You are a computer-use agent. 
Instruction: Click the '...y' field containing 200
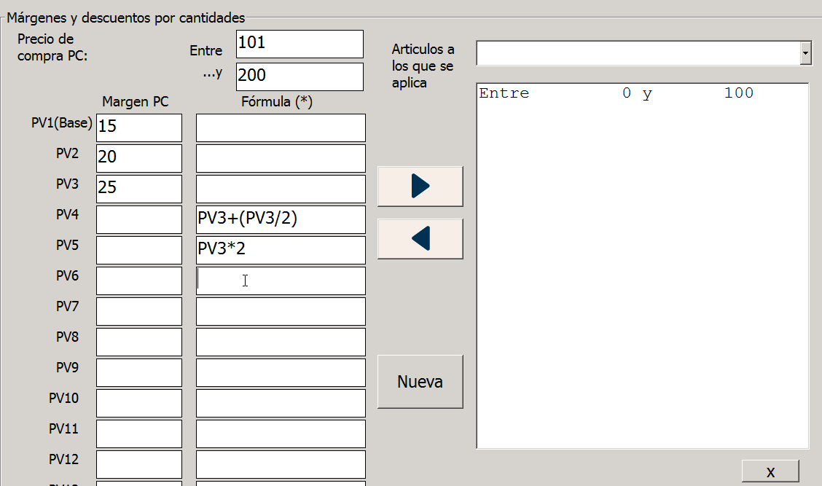tap(300, 77)
